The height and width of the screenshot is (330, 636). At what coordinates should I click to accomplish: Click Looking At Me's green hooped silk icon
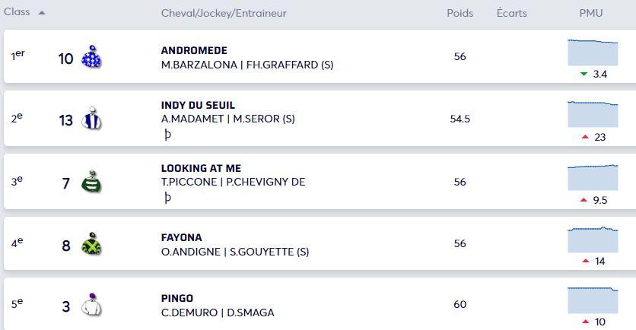click(x=91, y=181)
